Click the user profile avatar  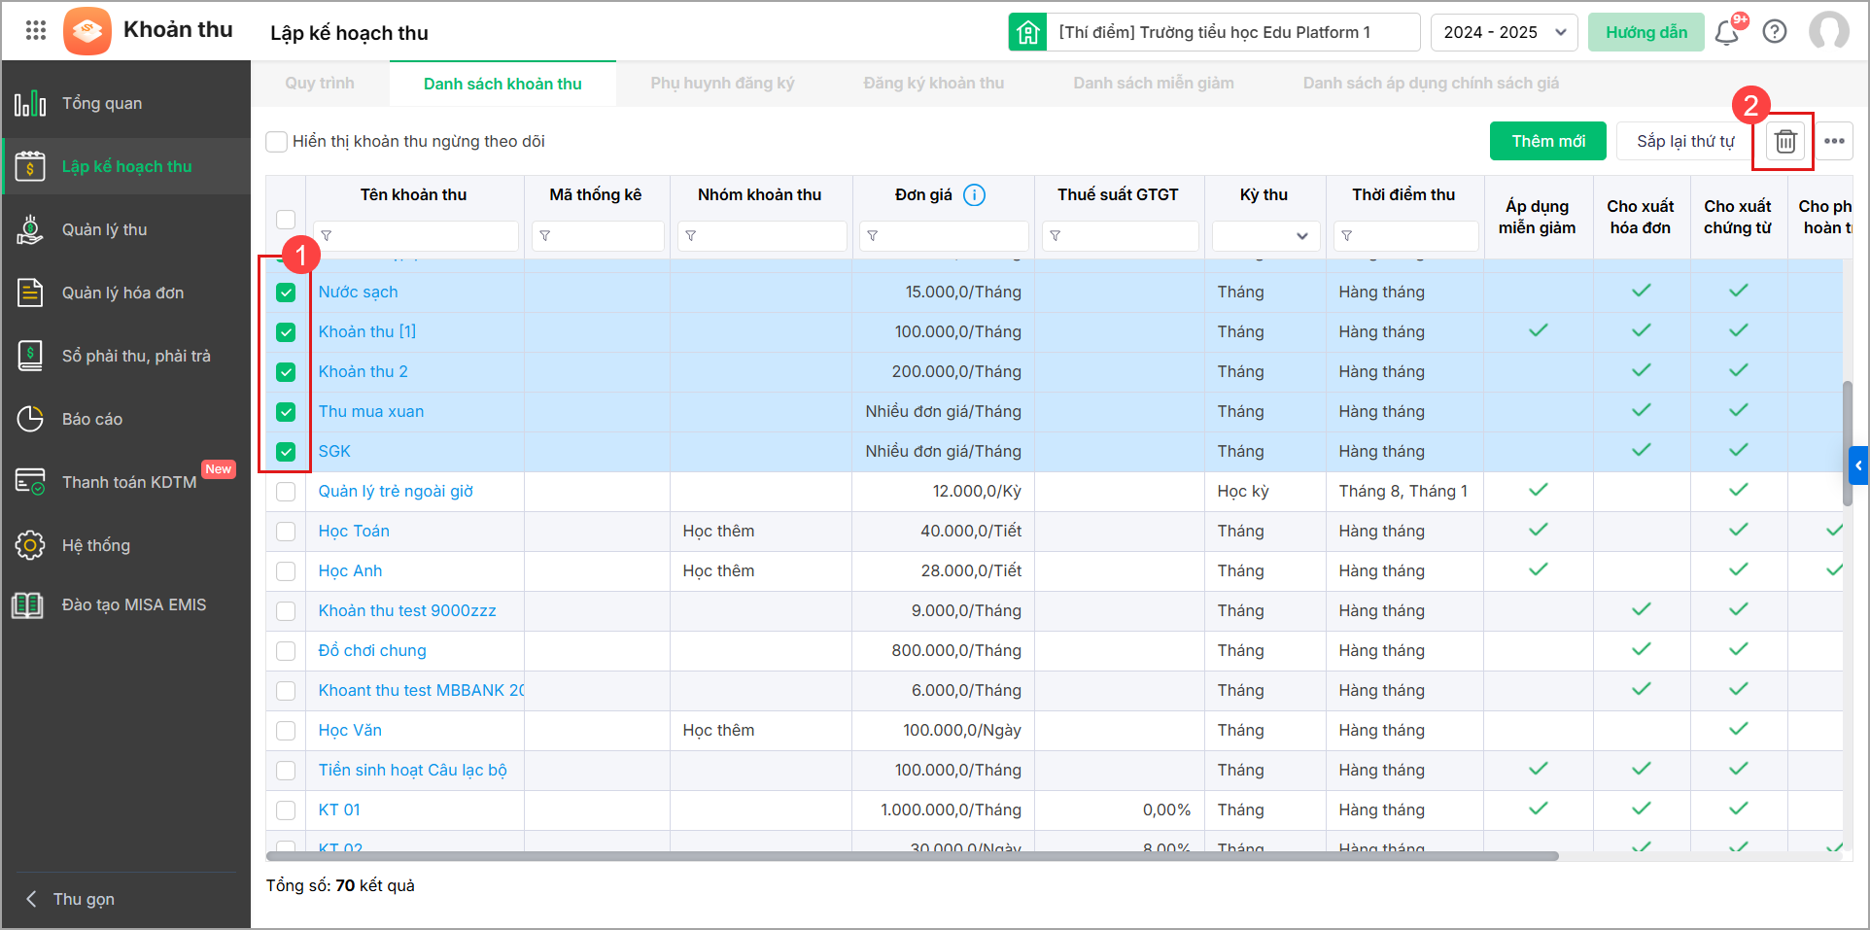point(1828,32)
